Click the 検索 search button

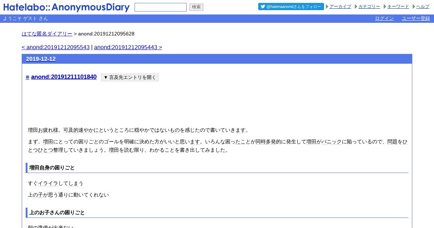196,7
